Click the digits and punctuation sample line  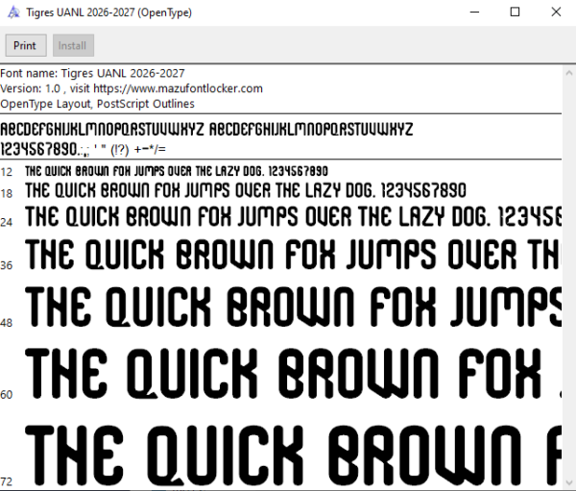tap(83, 149)
